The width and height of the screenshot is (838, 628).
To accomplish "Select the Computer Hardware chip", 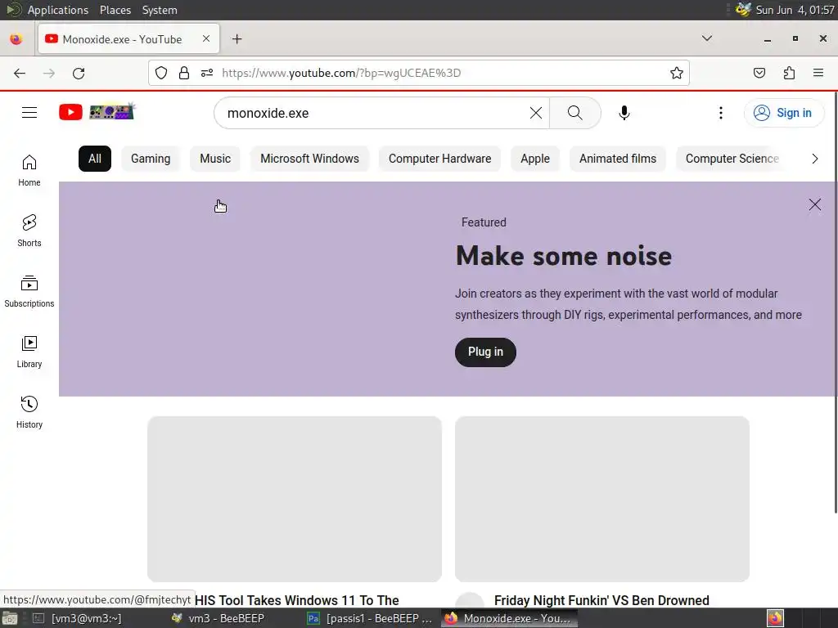I will click(x=439, y=159).
